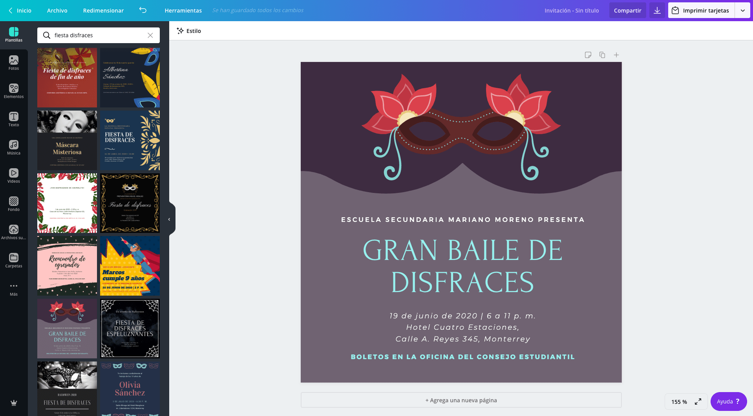
Task: Select the Texto sidebar icon
Action: point(14,119)
